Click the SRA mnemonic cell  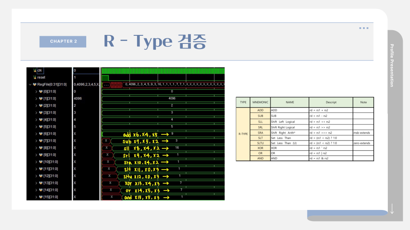[261, 133]
